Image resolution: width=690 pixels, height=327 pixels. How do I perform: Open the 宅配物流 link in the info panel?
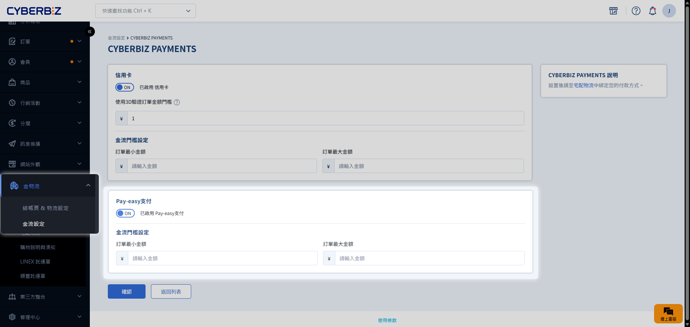click(583, 85)
